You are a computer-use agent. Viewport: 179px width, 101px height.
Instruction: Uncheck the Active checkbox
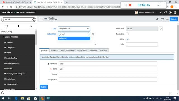(127, 39)
